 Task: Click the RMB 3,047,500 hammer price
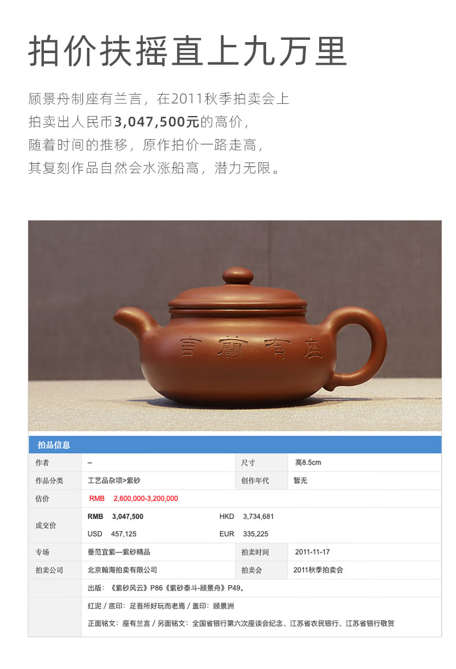click(115, 516)
